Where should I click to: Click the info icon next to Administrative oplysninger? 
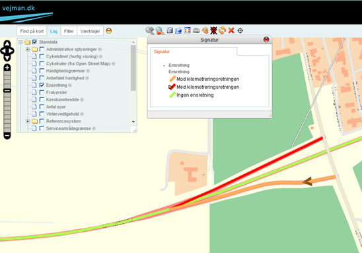pos(100,50)
